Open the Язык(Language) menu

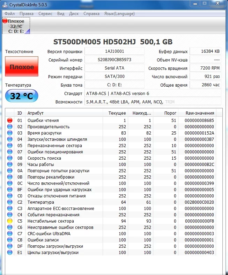click(x=119, y=14)
